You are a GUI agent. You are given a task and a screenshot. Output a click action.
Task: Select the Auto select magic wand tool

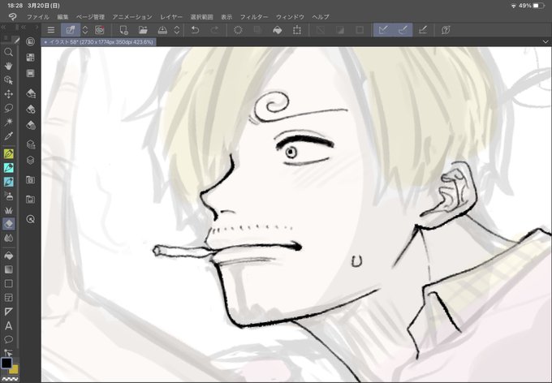click(8, 123)
